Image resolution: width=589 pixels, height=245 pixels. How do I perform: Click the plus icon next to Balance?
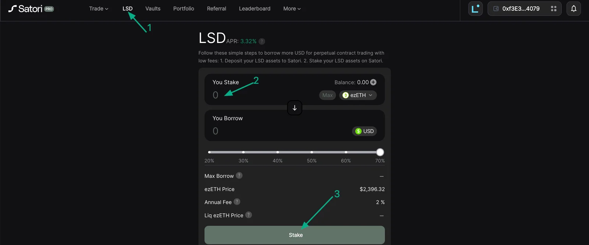373,82
